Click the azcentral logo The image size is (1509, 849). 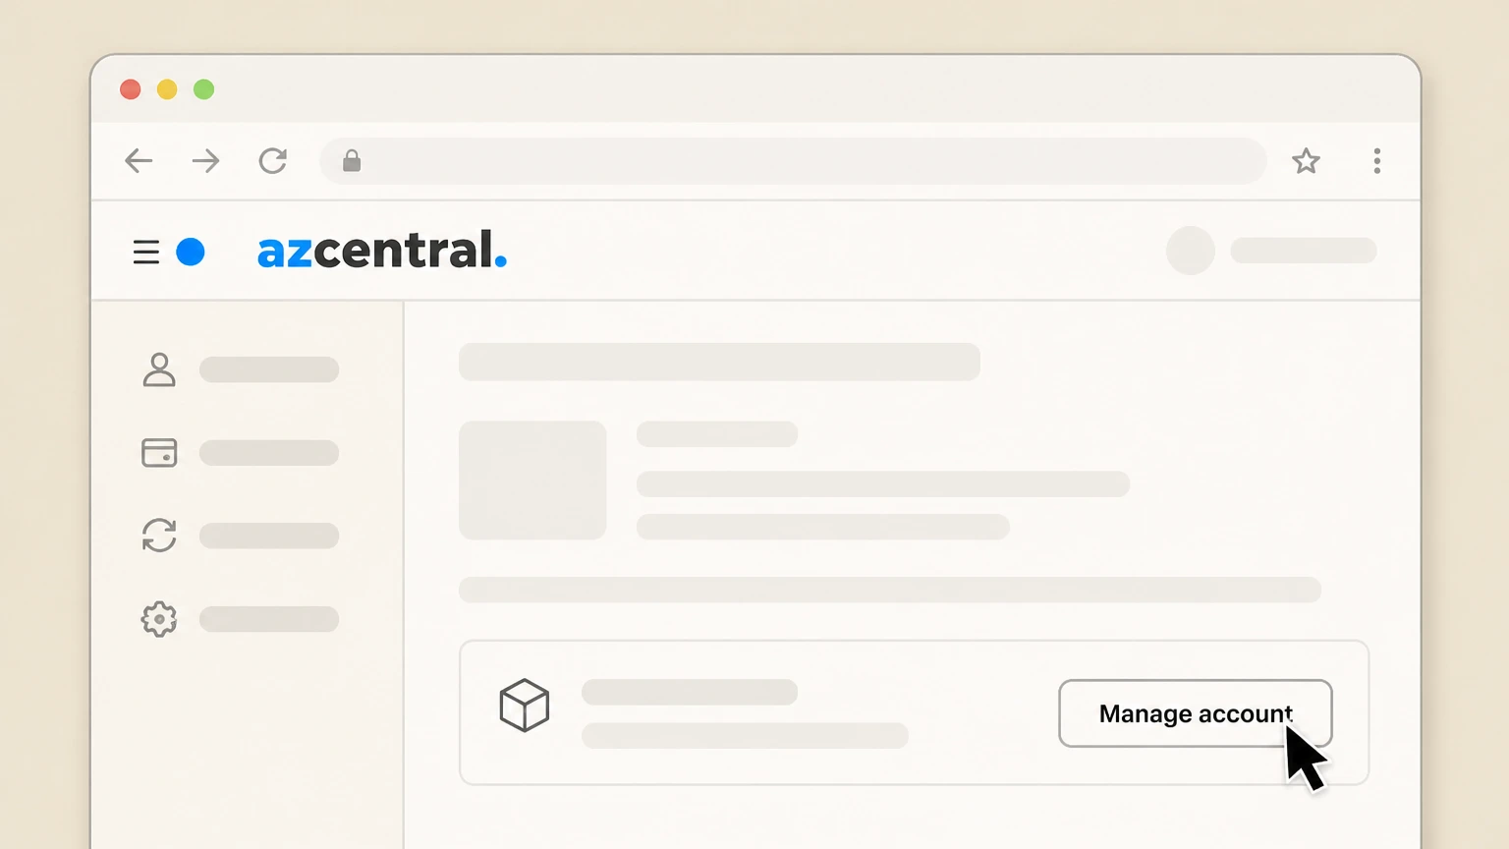(382, 251)
